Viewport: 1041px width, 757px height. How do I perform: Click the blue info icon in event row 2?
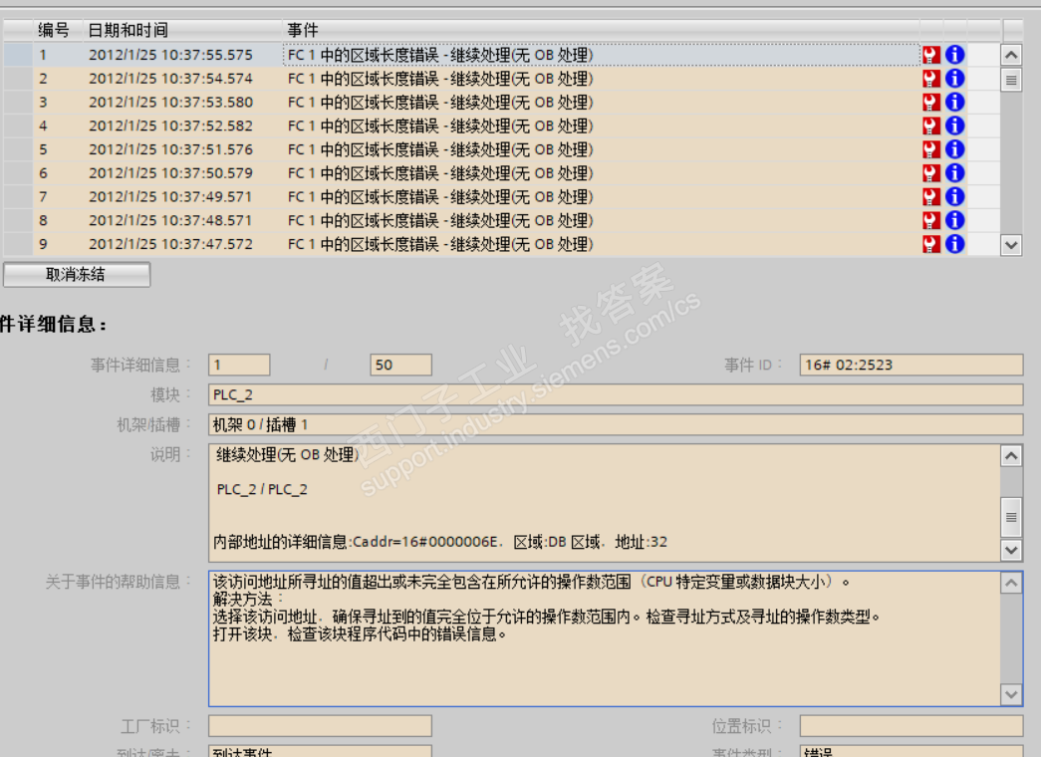[954, 79]
